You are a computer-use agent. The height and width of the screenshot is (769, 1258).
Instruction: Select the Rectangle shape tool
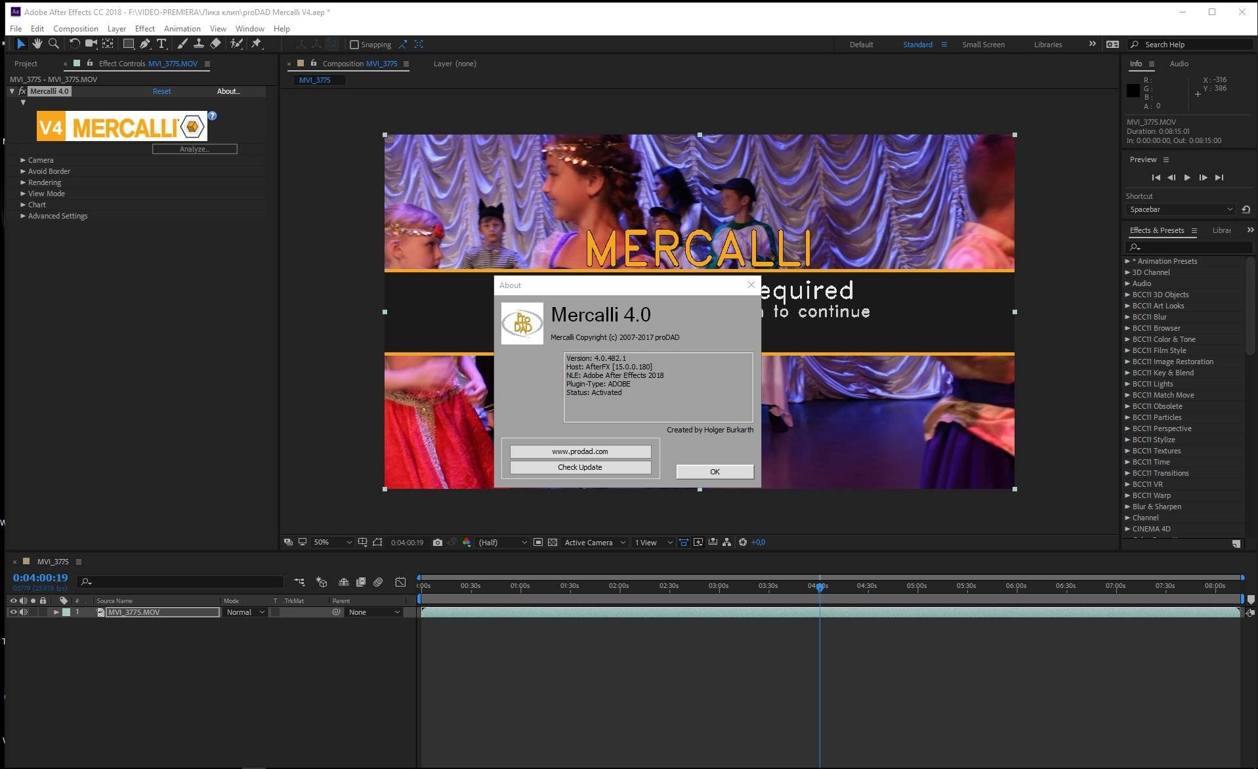pos(129,44)
